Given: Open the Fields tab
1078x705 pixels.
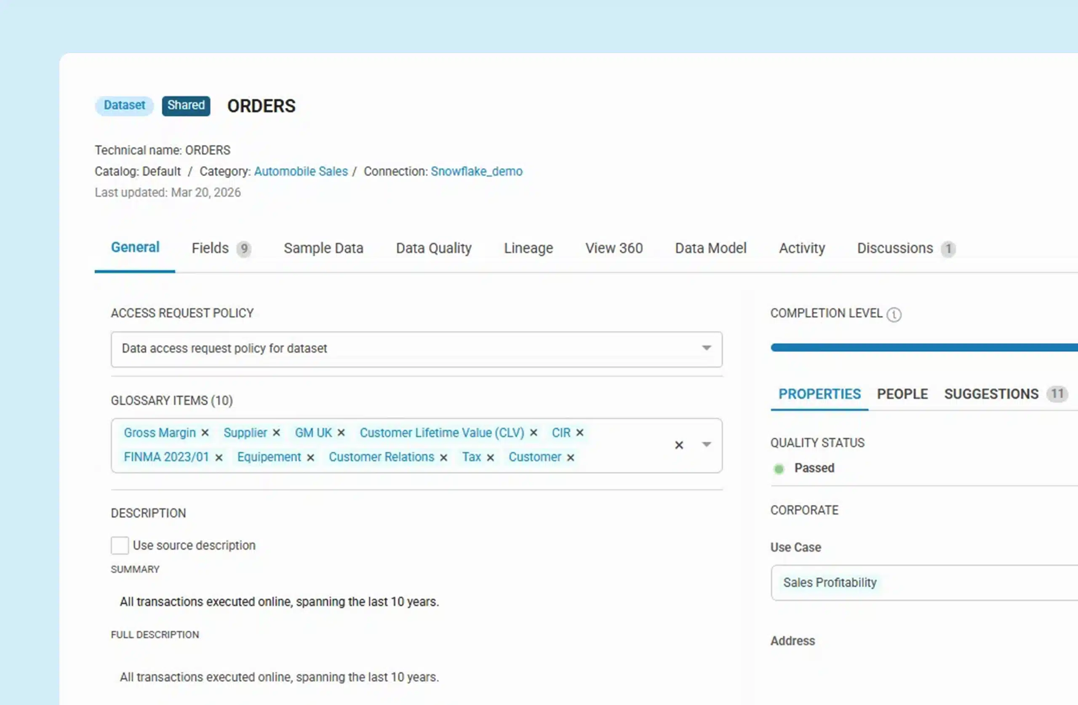Looking at the screenshot, I should [221, 249].
